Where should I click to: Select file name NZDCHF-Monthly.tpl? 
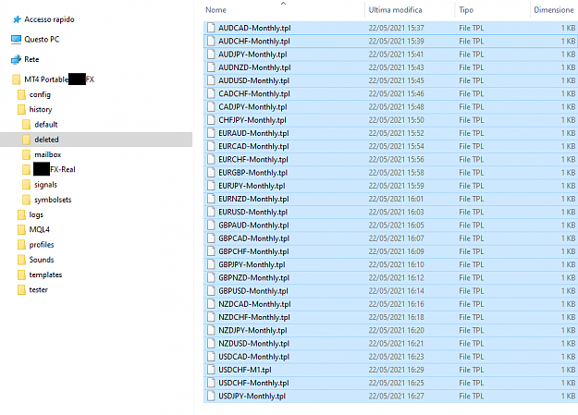click(254, 317)
